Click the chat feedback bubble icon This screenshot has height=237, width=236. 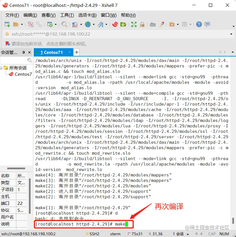(207, 24)
